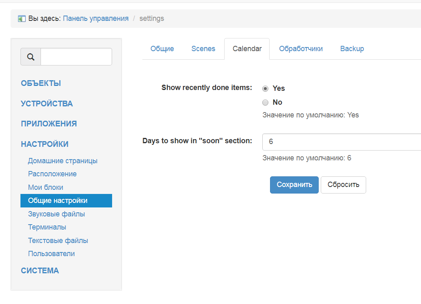Open Домашние страницы settings page
421x304 pixels.
pos(63,161)
